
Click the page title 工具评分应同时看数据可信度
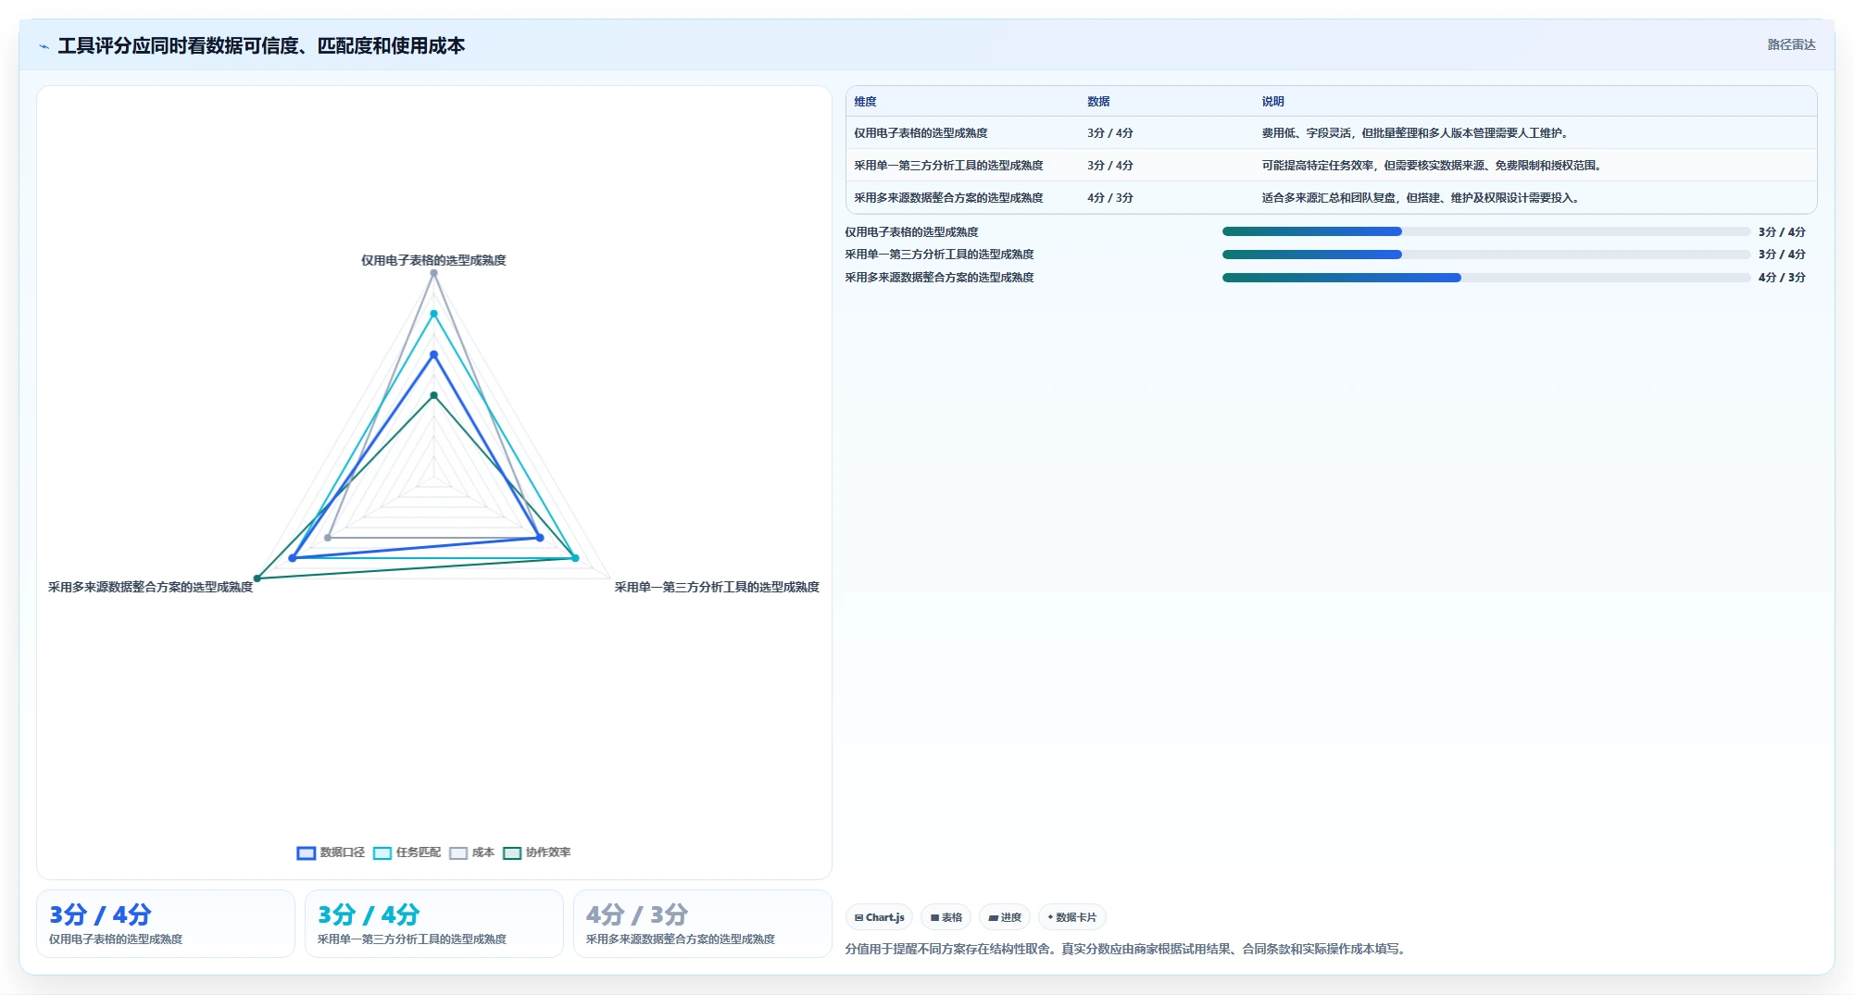(x=261, y=46)
